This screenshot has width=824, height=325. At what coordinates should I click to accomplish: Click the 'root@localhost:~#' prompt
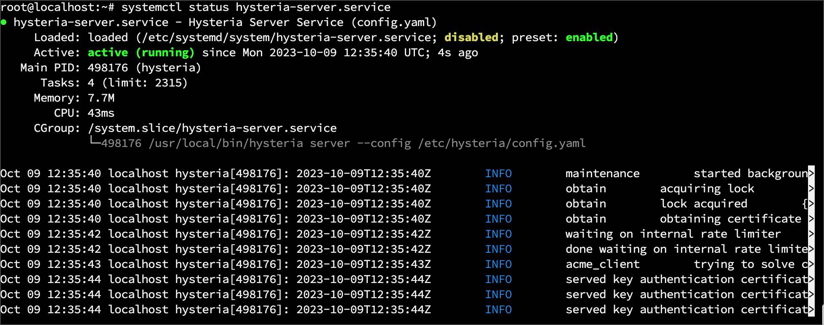point(57,8)
